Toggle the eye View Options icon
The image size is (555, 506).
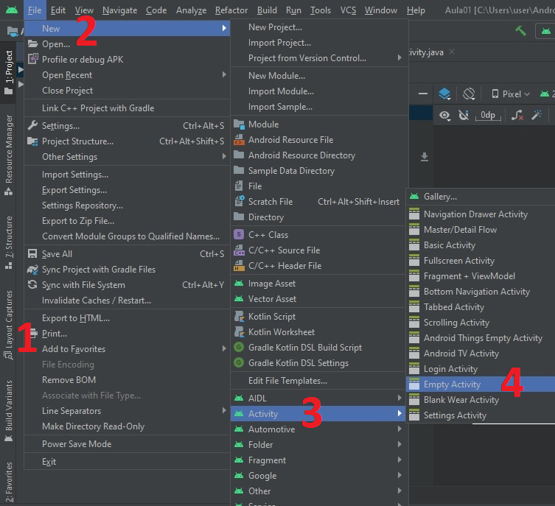pyautogui.click(x=444, y=116)
